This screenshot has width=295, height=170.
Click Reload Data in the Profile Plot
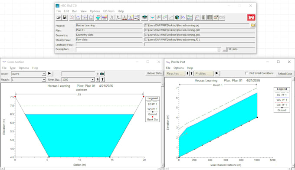(285, 74)
